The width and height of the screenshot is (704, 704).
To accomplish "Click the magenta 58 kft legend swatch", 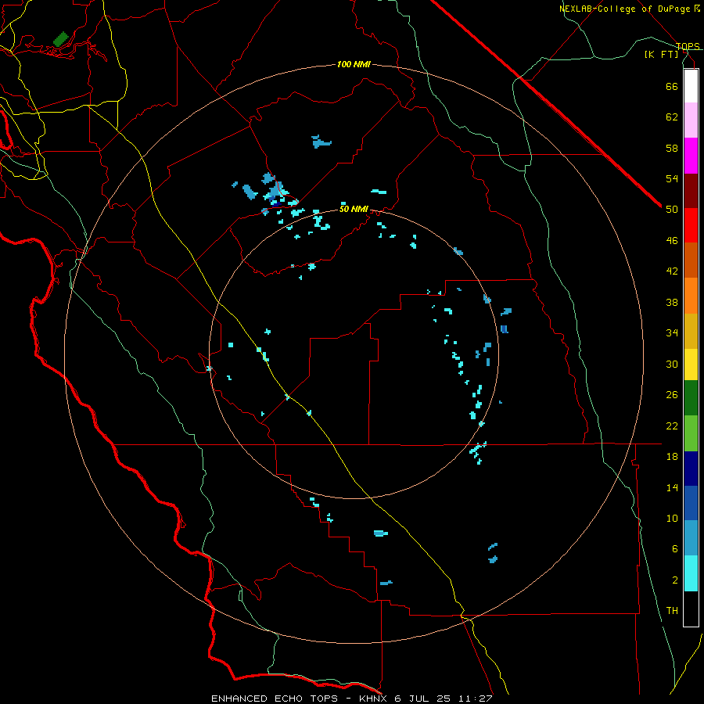I will coord(691,156).
